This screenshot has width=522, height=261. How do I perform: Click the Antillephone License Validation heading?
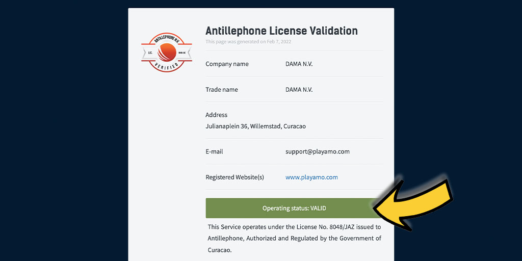coord(281,31)
